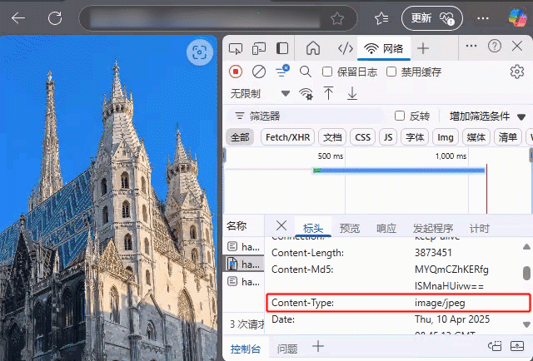Filter by 字体 font requests
533x361 pixels.
pos(415,137)
